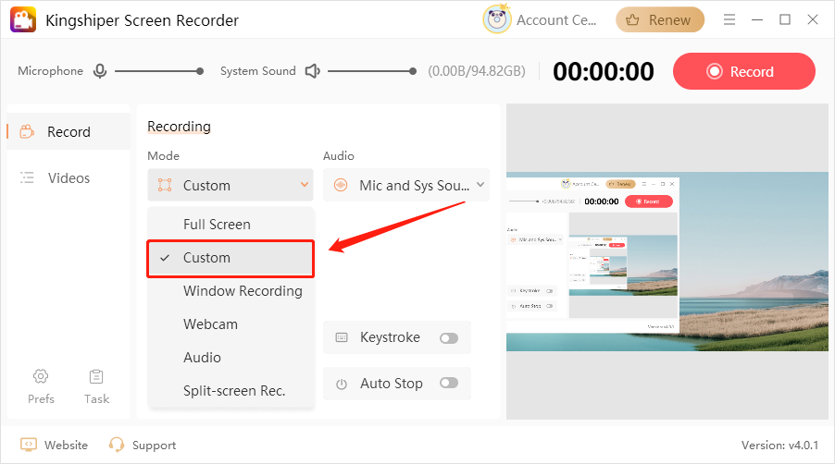Collapse the Mode dropdown showing Custom
Screen dimensions: 835x464
tap(231, 185)
